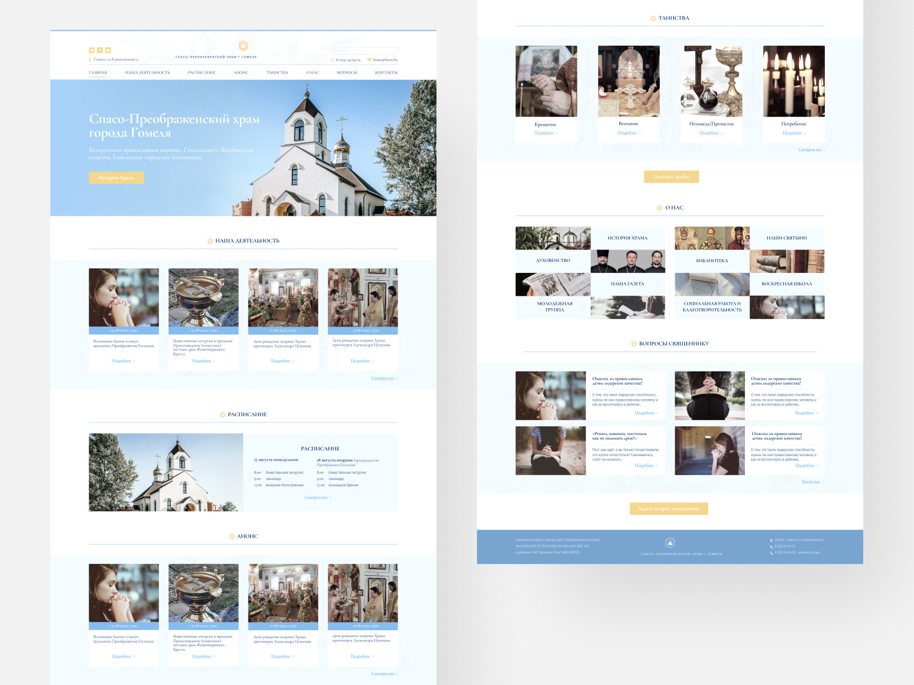Viewport: 914px width, 685px height.
Task: Click the Заказать требы button
Action: pos(672,177)
